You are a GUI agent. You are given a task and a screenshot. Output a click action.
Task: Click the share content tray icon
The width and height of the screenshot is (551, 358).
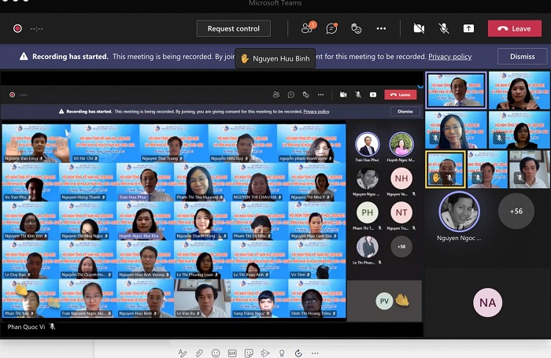468,28
